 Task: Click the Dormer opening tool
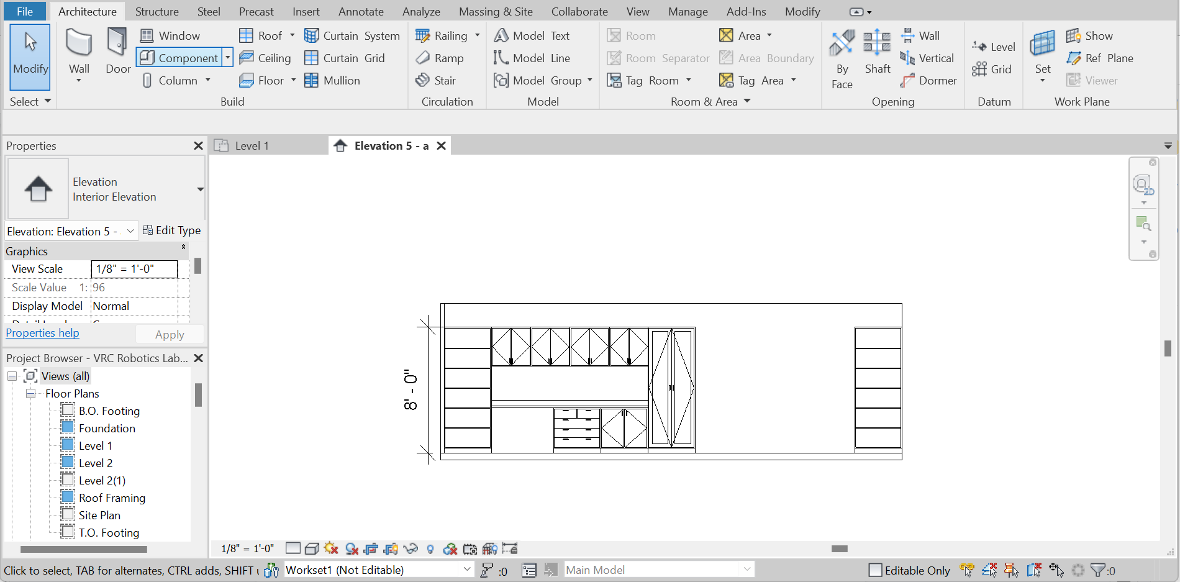[929, 80]
